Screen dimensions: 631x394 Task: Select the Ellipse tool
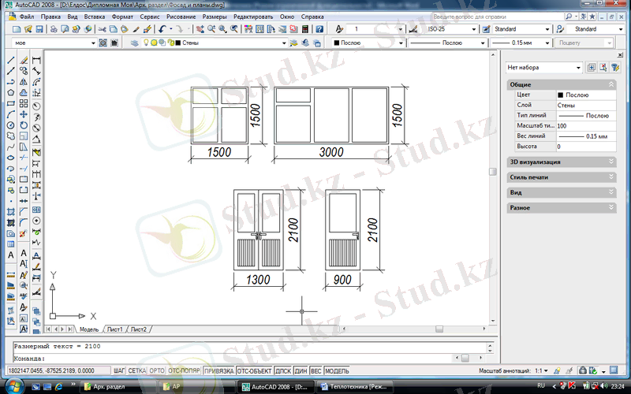pos(11,158)
